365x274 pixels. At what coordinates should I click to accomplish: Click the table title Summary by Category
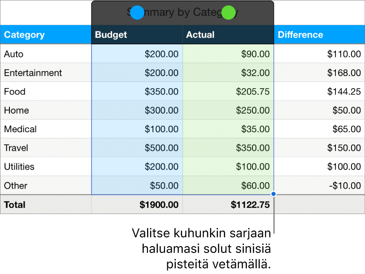[x=182, y=12]
